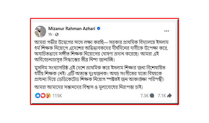The image size is (209, 123).
Task: Open the 7.3K comments count
Action: (144, 95)
